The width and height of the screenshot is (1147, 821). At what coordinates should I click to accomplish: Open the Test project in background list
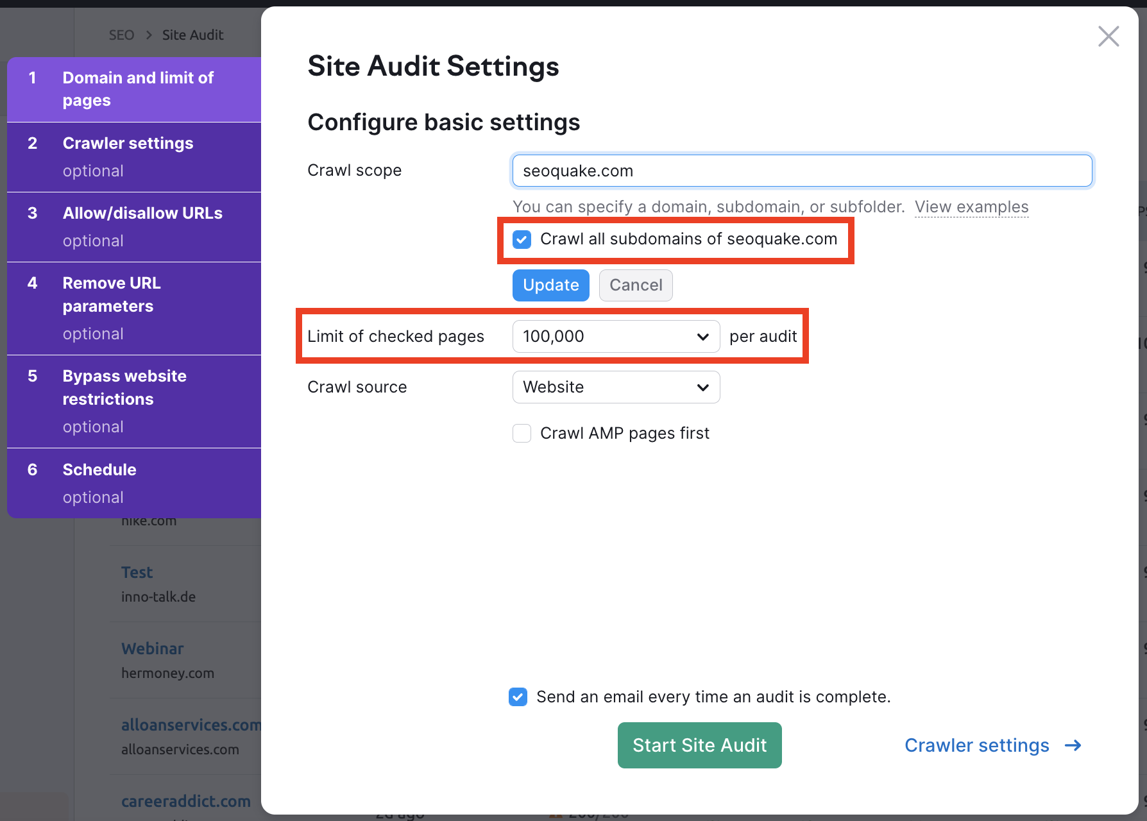(137, 572)
